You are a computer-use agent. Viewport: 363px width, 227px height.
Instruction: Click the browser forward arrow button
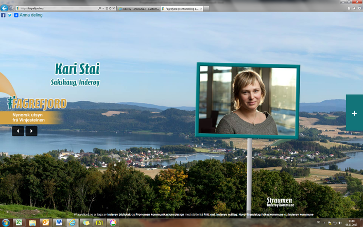(x=11, y=8)
